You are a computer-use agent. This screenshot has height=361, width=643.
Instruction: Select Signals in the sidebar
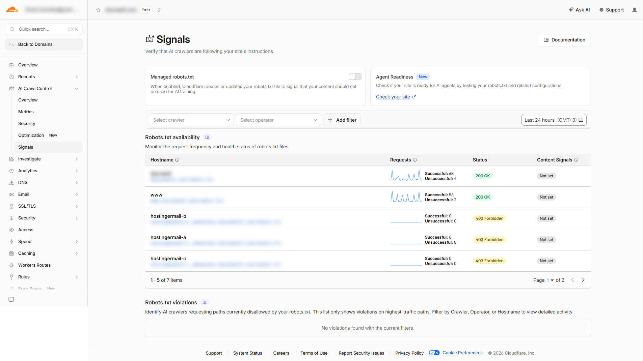(x=48, y=147)
